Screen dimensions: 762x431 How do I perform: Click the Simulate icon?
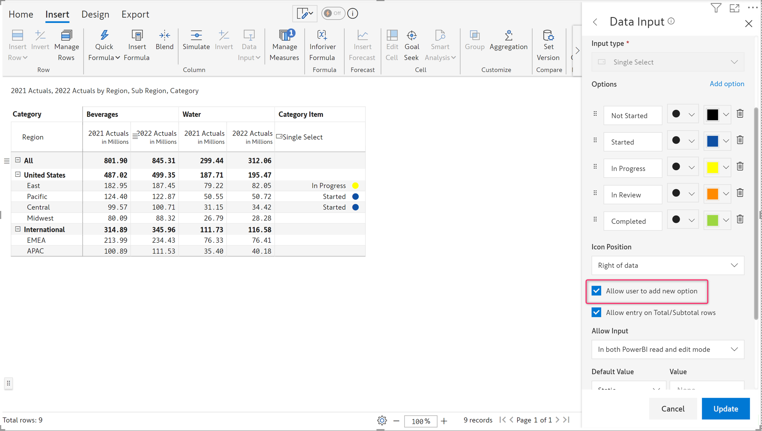point(196,36)
